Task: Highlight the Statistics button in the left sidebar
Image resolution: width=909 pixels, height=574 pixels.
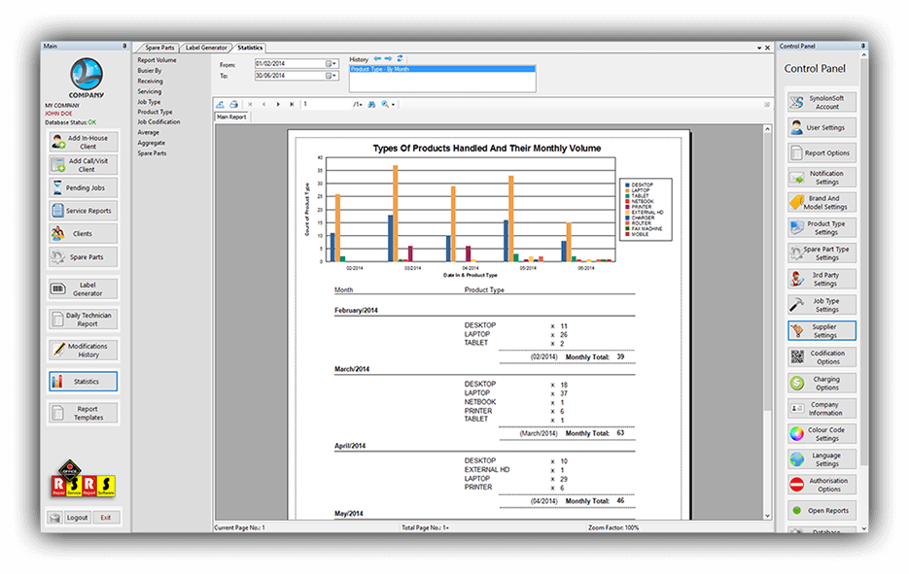Action: tap(83, 381)
